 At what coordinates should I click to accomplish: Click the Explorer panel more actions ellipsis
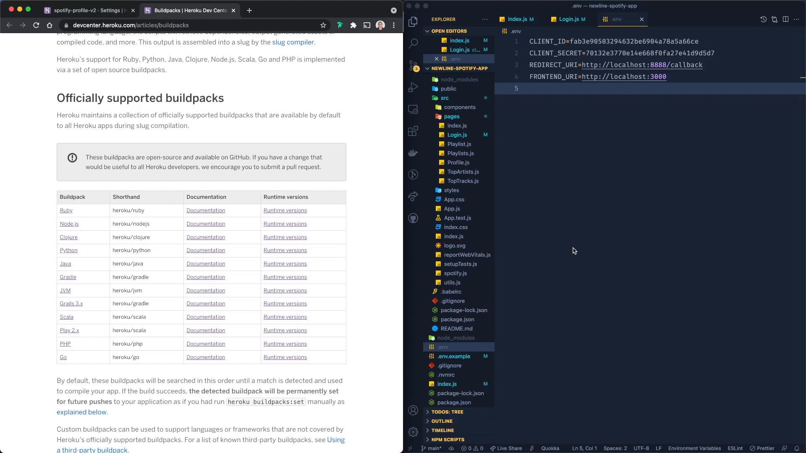click(485, 19)
